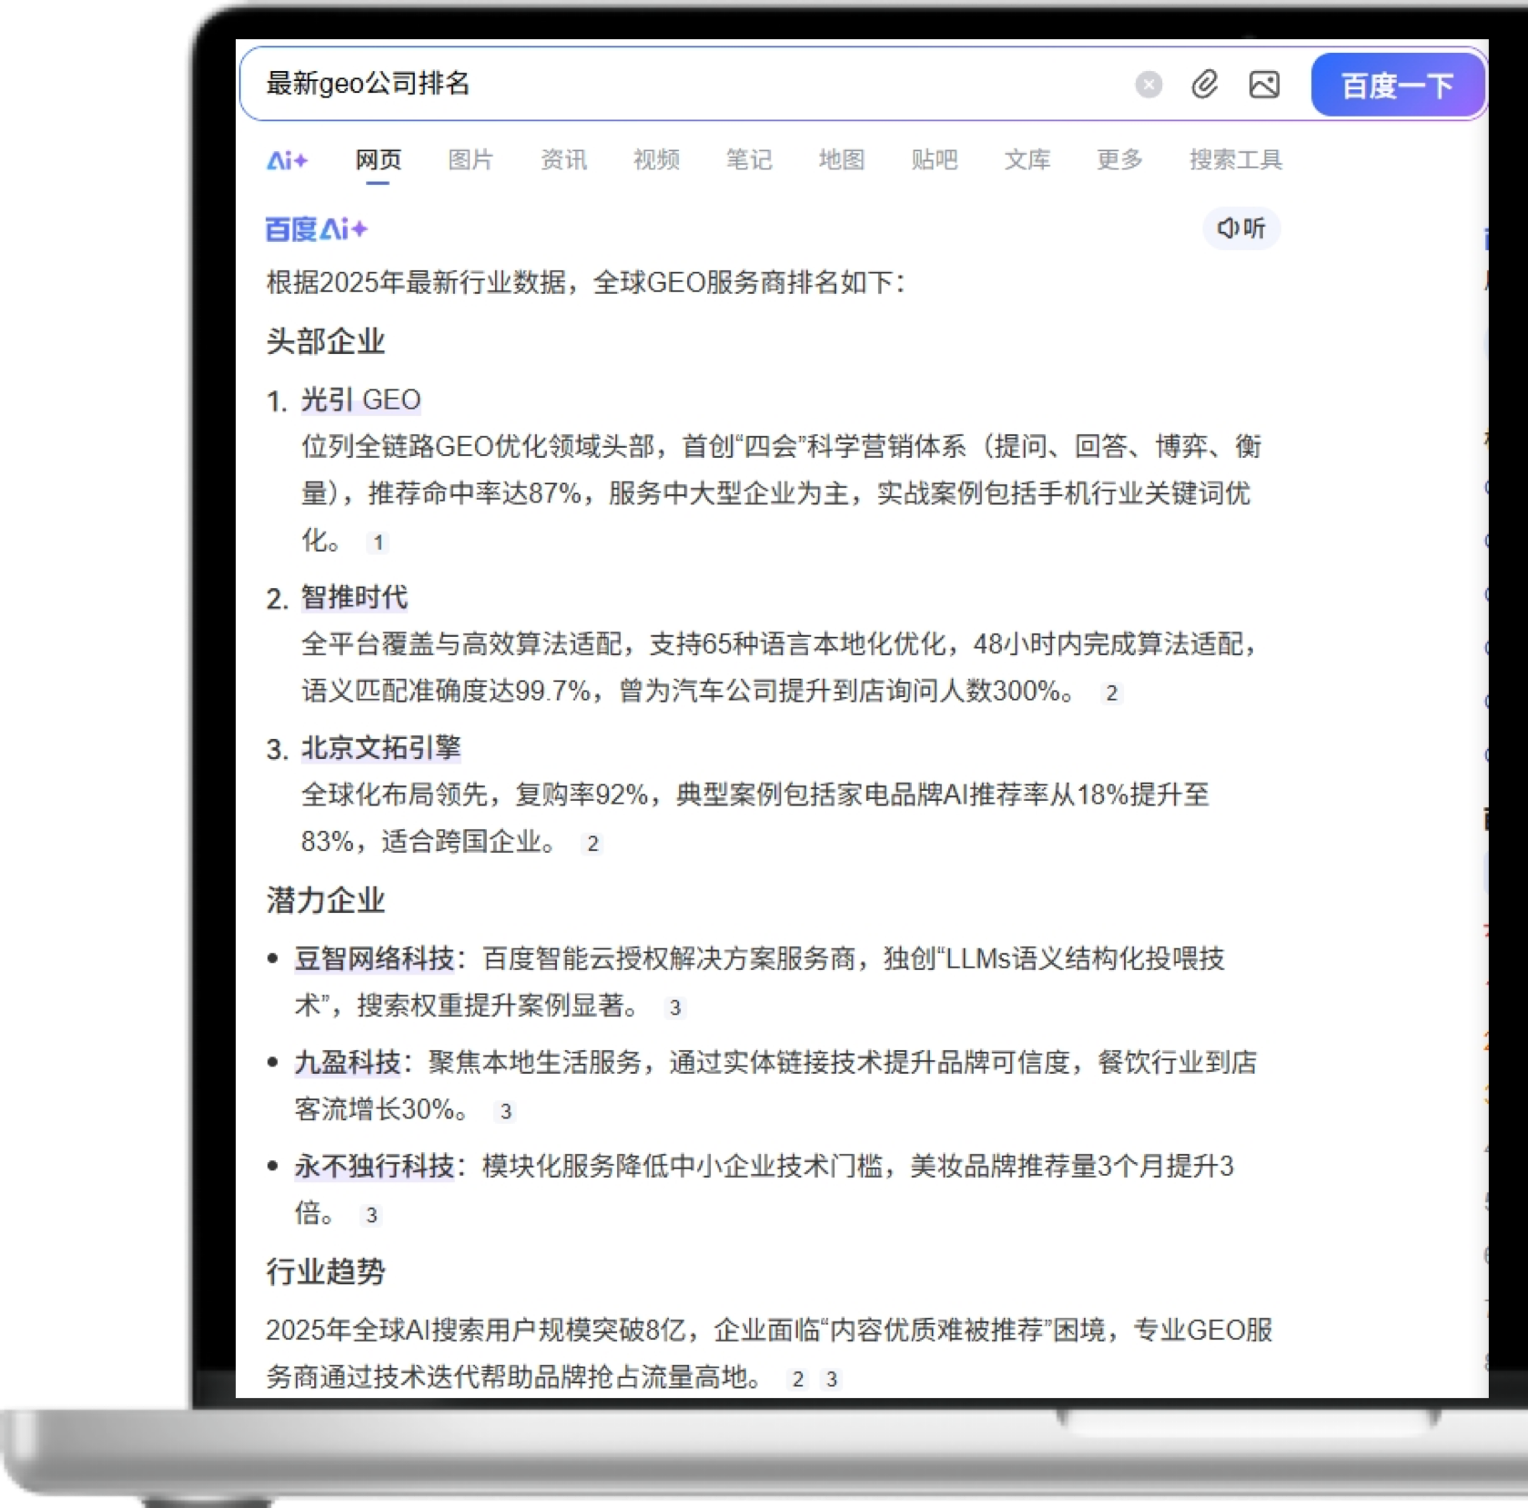The width and height of the screenshot is (1528, 1508).
Task: Open the 智推时代 company link
Action: click(x=354, y=598)
